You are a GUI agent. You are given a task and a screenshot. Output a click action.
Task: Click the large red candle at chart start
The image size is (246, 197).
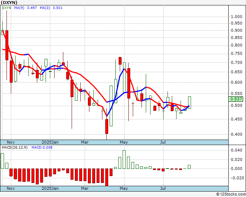[7, 45]
